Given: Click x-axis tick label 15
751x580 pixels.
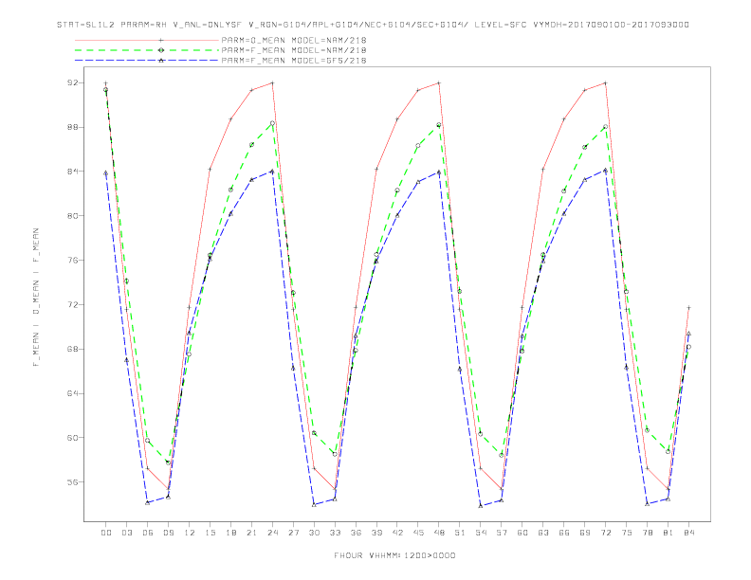Looking at the screenshot, I should click(x=210, y=533).
